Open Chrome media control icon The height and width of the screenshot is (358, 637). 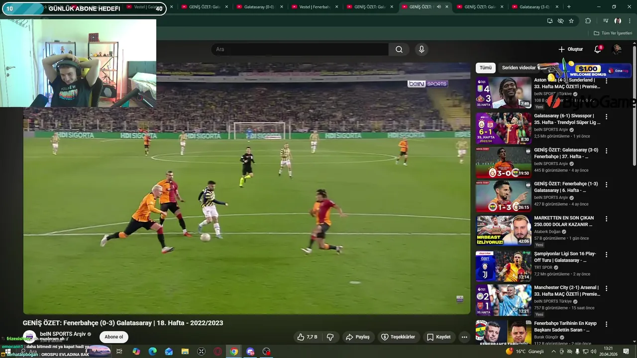[606, 21]
